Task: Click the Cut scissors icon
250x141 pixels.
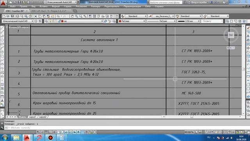Action: (x=36, y=16)
